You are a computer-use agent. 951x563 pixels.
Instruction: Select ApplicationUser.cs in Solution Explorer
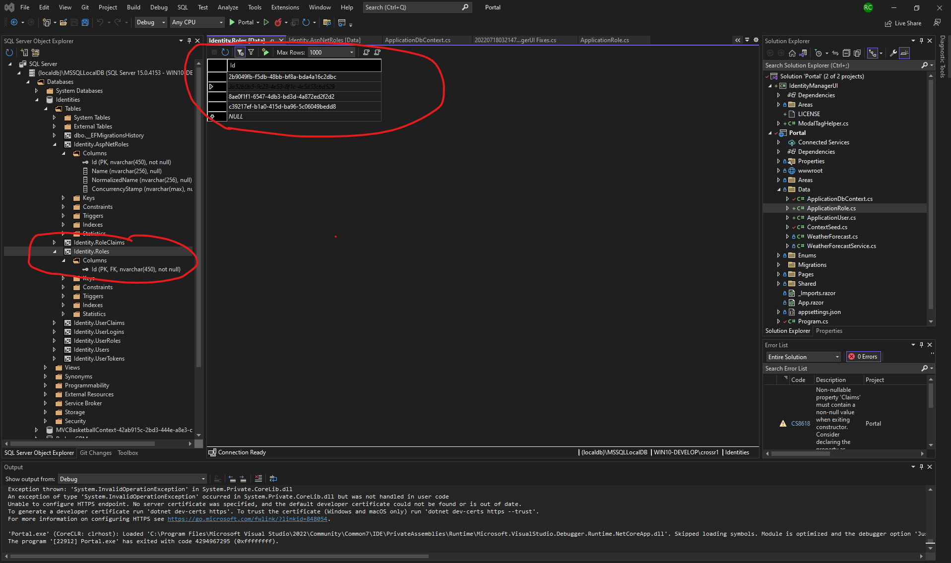pyautogui.click(x=831, y=218)
